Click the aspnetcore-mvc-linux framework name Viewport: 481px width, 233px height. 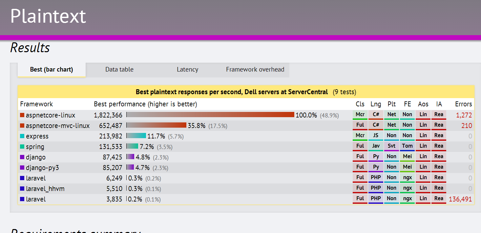tap(58, 126)
